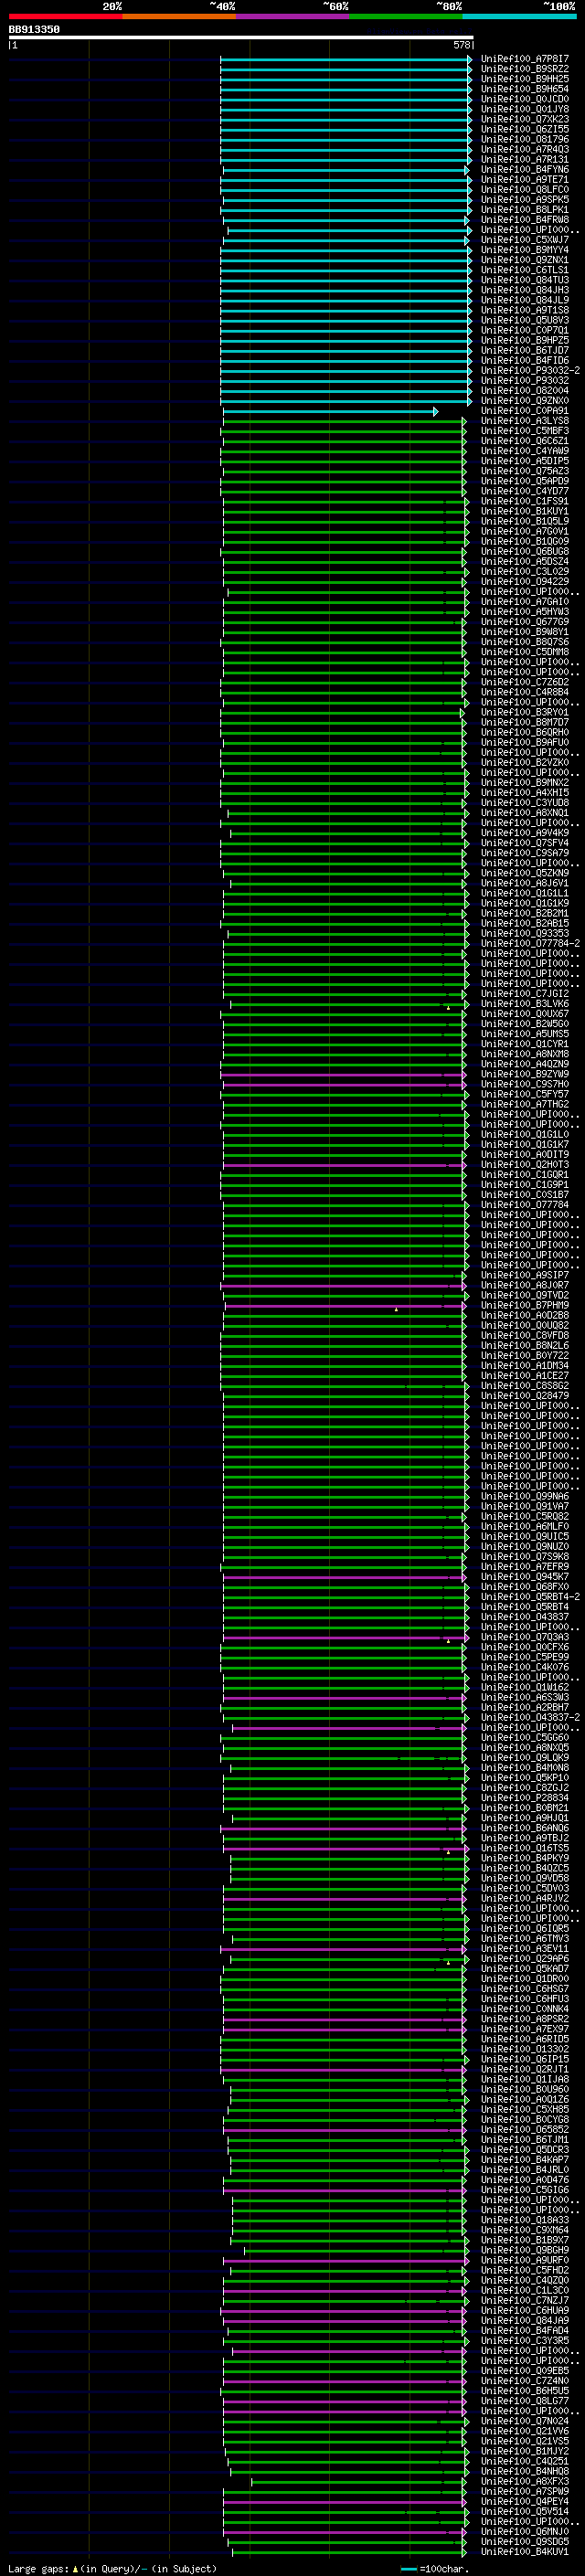
Task: Click the =100char. scale legend
Action: click(434, 2569)
